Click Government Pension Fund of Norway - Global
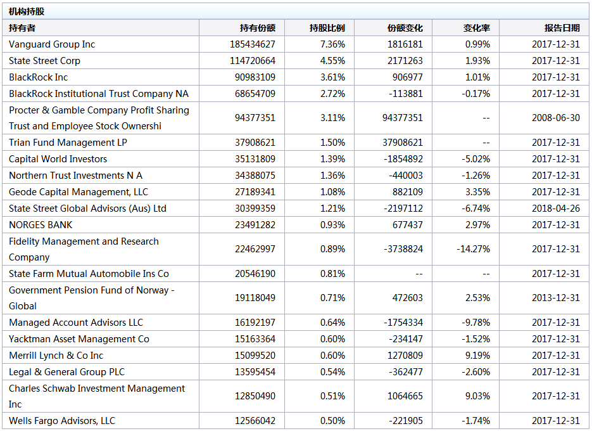592x431 pixels. [x=92, y=298]
